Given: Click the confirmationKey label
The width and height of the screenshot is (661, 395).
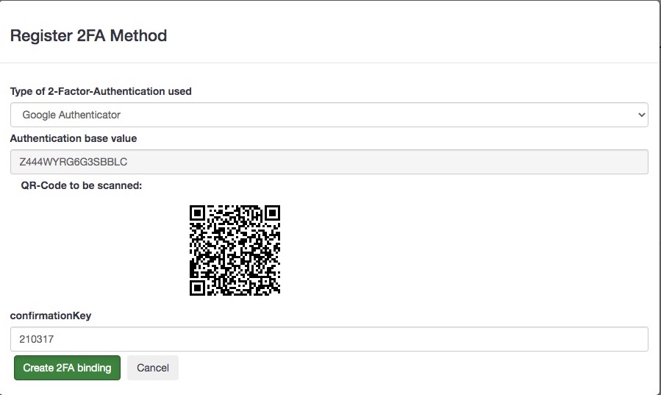Looking at the screenshot, I should 50,316.
